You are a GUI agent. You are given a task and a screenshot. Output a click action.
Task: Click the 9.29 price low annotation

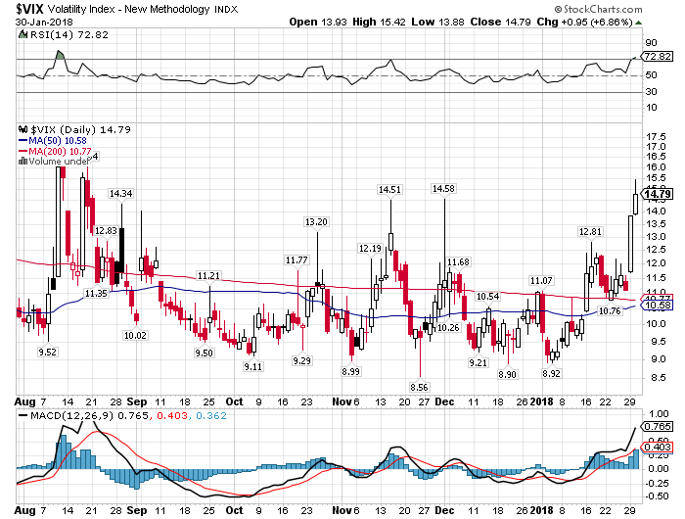[x=301, y=360]
